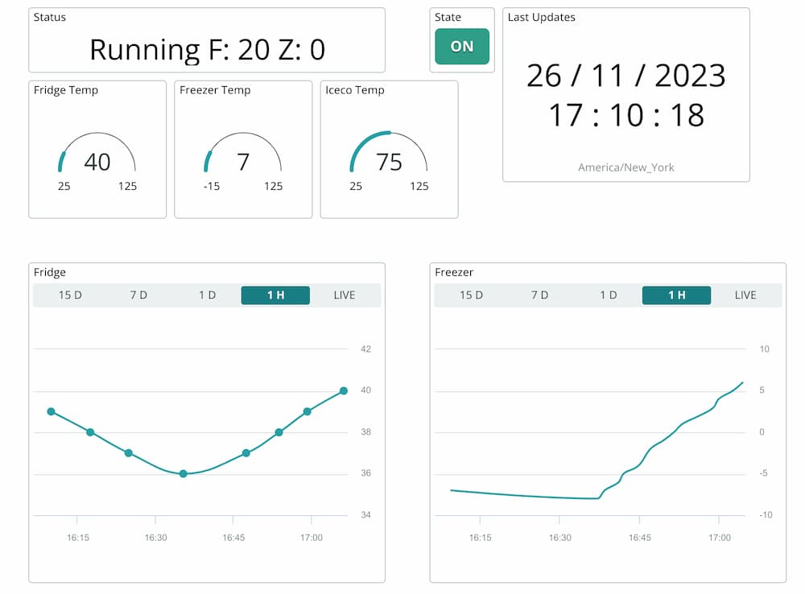Show 7 D history on Freezer chart

click(x=539, y=295)
